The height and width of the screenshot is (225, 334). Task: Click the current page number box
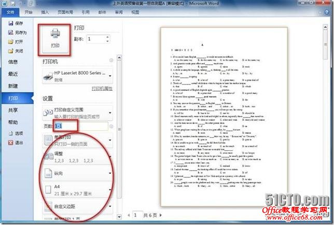point(137,215)
